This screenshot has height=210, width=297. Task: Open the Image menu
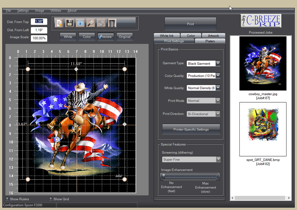coord(39,10)
